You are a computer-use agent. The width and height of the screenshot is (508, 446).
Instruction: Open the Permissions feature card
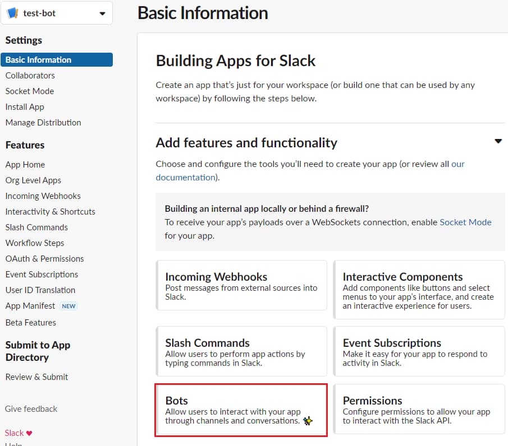(419, 409)
